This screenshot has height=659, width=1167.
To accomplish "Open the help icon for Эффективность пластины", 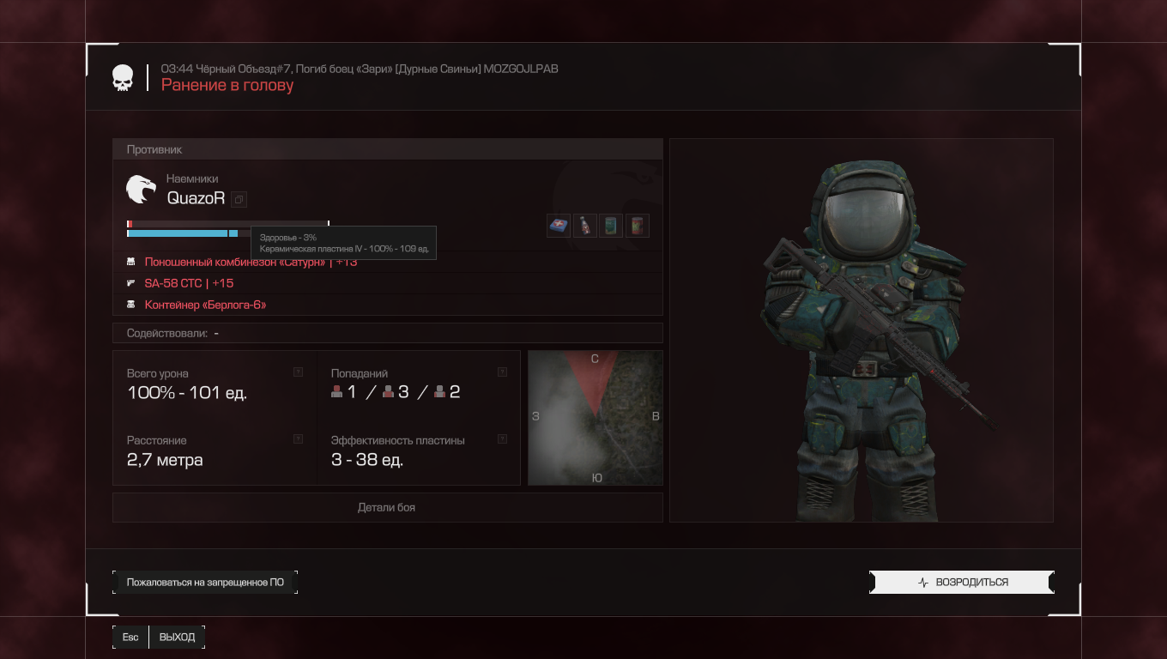I will pyautogui.click(x=502, y=438).
